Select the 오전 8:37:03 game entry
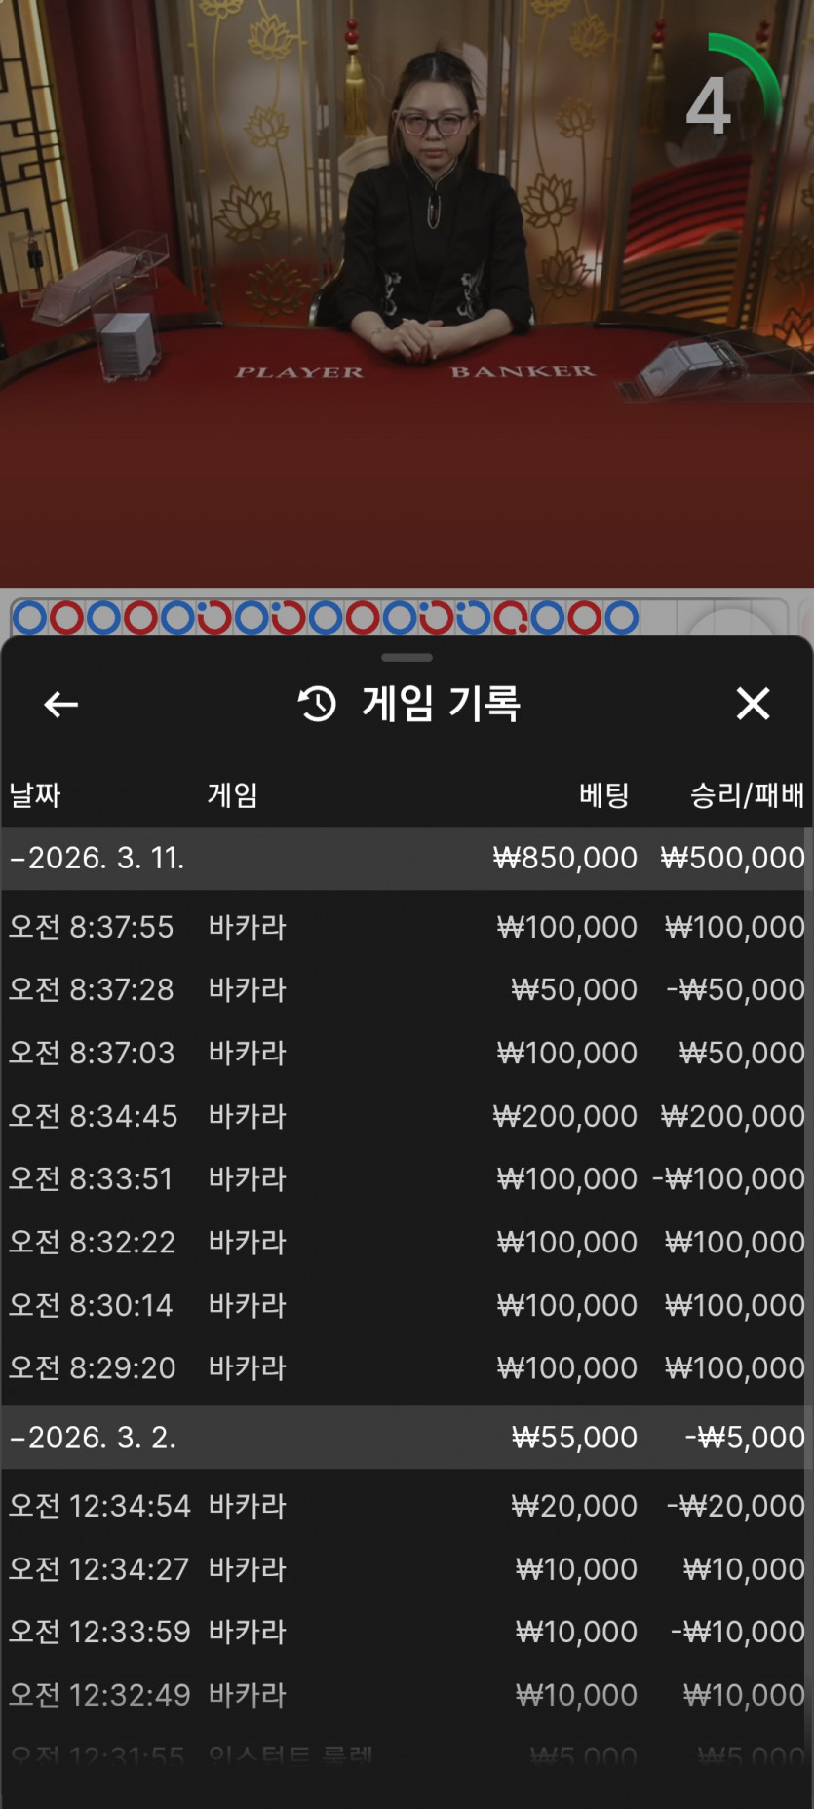Screen dimensions: 814x1809 coord(407,1053)
